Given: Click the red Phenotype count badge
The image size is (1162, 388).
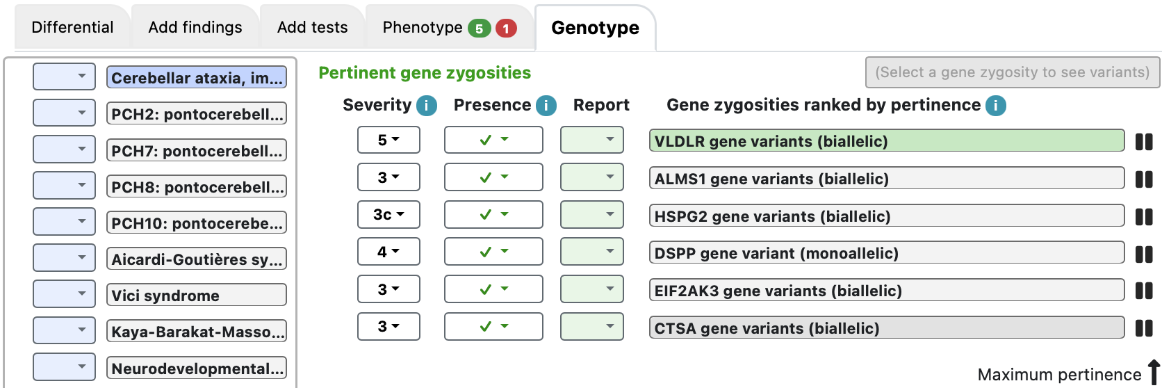Looking at the screenshot, I should (506, 29).
